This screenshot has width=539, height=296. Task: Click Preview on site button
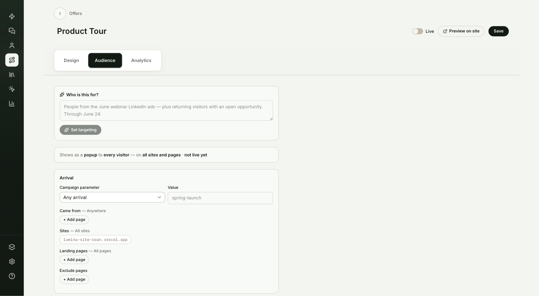[x=461, y=31]
